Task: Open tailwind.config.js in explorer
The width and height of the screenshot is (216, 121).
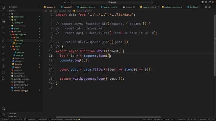Action: (25, 91)
